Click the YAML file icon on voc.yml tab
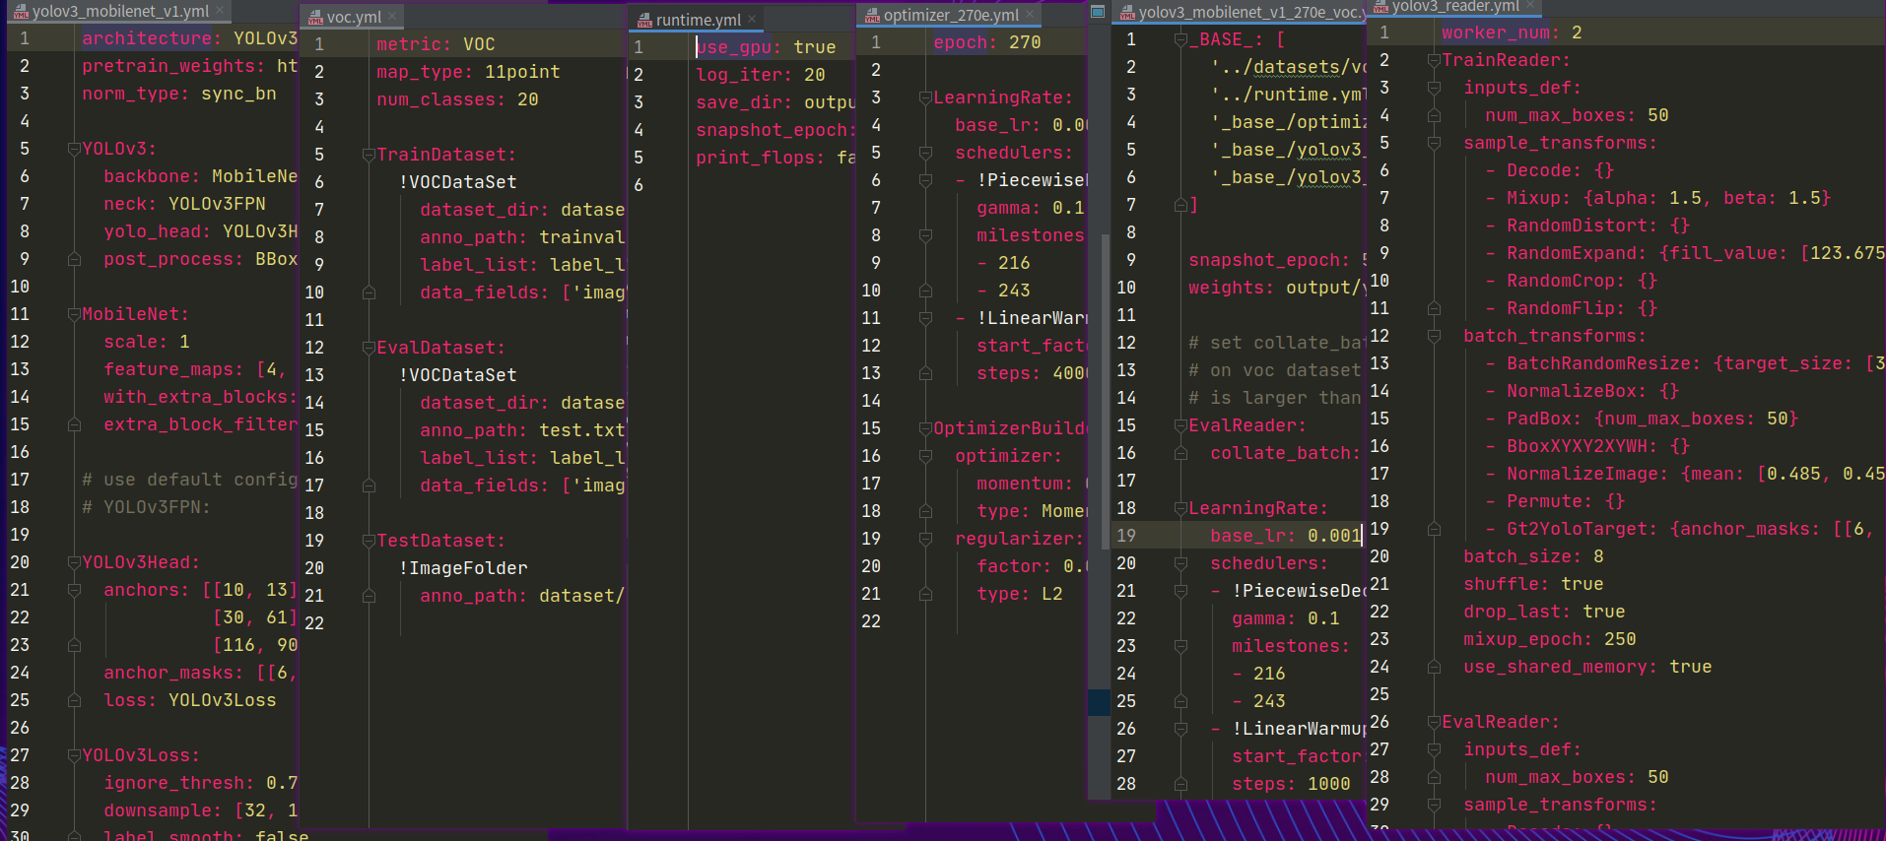The height and width of the screenshot is (841, 1886). click(x=315, y=18)
